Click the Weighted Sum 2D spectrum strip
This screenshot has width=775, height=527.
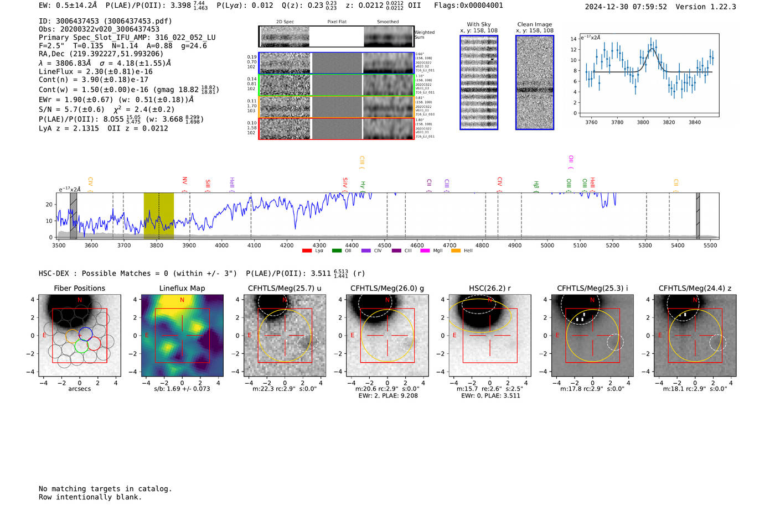point(337,36)
